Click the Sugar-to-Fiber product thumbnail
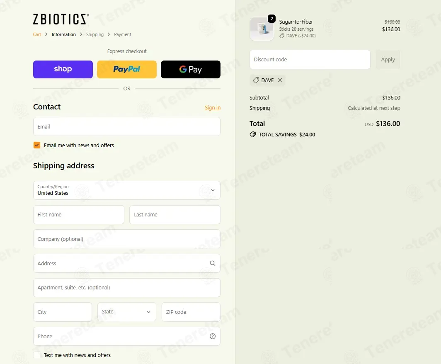The image size is (441, 364). (262, 29)
